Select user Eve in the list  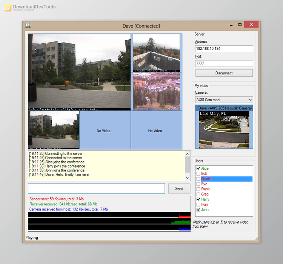tap(204, 184)
